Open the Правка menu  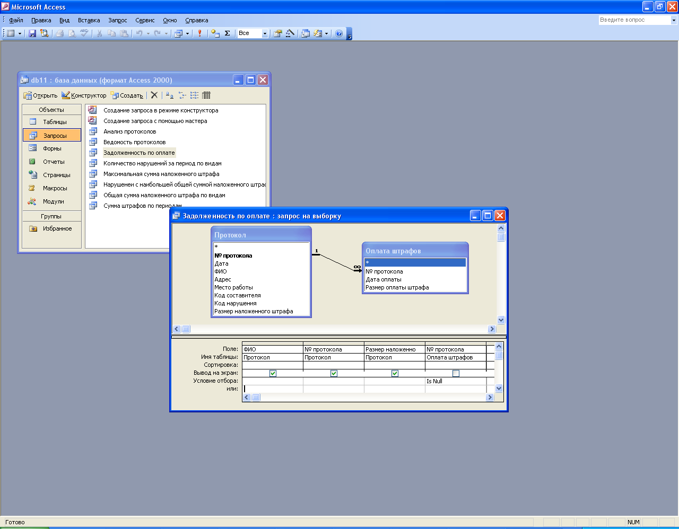click(x=41, y=20)
